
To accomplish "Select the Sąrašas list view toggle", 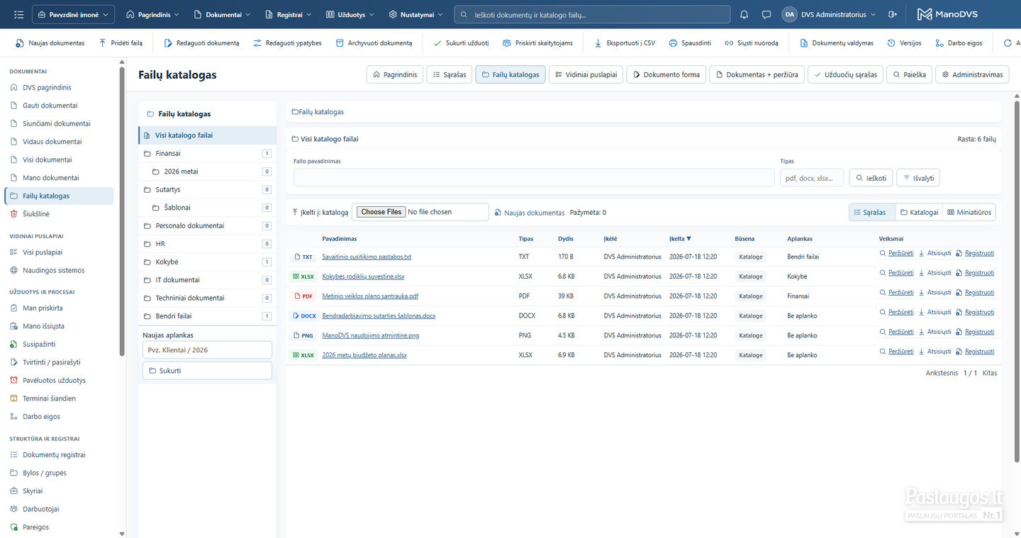I will coord(871,212).
